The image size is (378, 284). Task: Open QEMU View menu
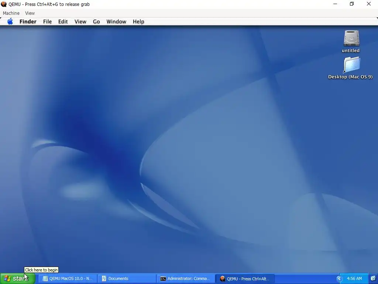pos(30,13)
